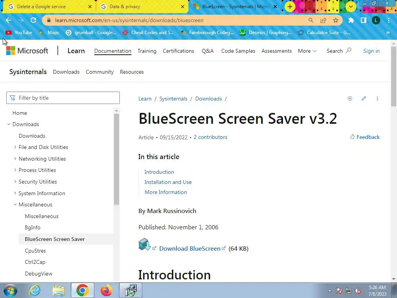Click the sidebar tree scrollbar
This screenshot has width=397, height=298.
[116, 159]
